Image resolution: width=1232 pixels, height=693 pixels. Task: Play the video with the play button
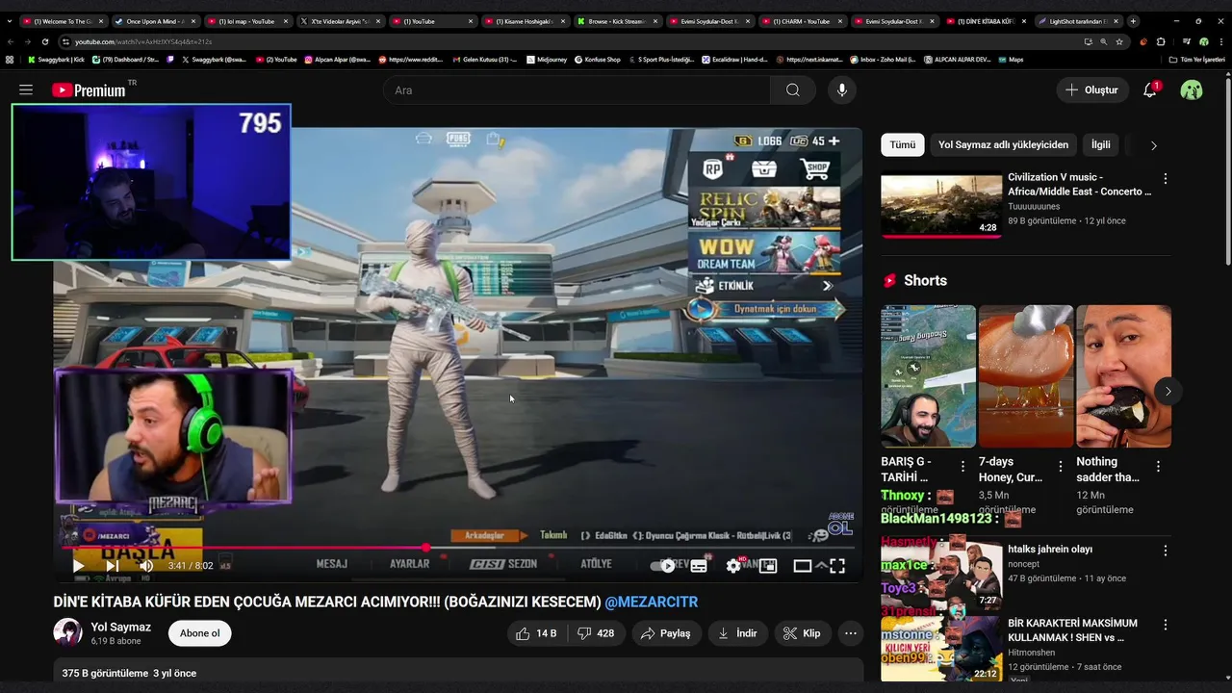coord(79,566)
